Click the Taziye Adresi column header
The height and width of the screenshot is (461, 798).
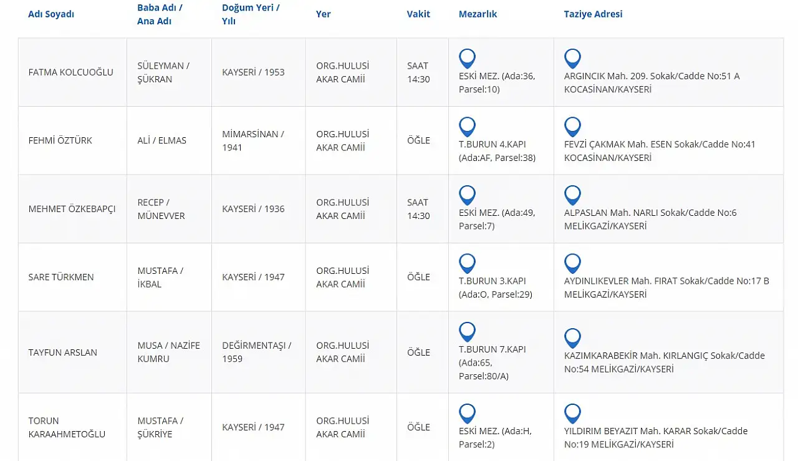coord(593,14)
